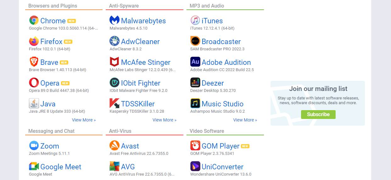Click the Firefox logo icon

[34, 41]
